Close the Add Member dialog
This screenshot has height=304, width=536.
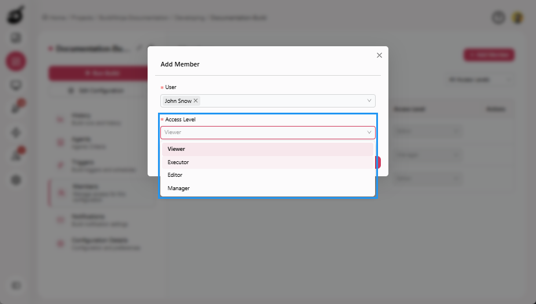[379, 55]
